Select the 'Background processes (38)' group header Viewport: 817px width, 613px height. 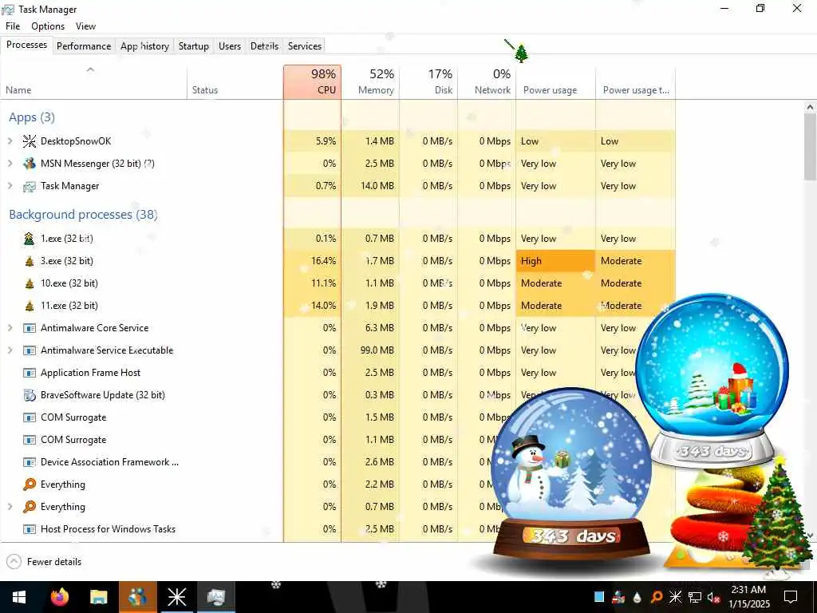(83, 215)
